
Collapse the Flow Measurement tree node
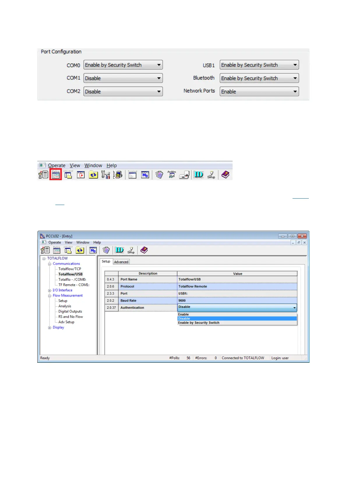(50, 296)
